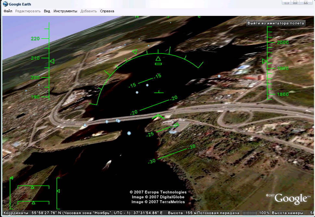315x217 pixels.
Task: Click the © 2007 Europa Technologies attribution
Action: tap(158, 192)
